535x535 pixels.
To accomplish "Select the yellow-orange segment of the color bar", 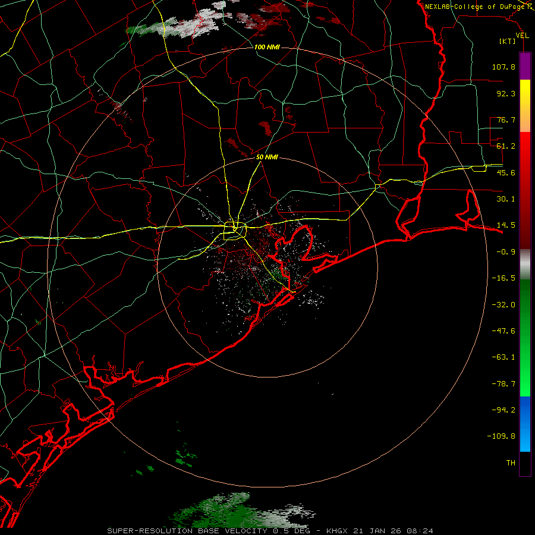I will [525, 106].
